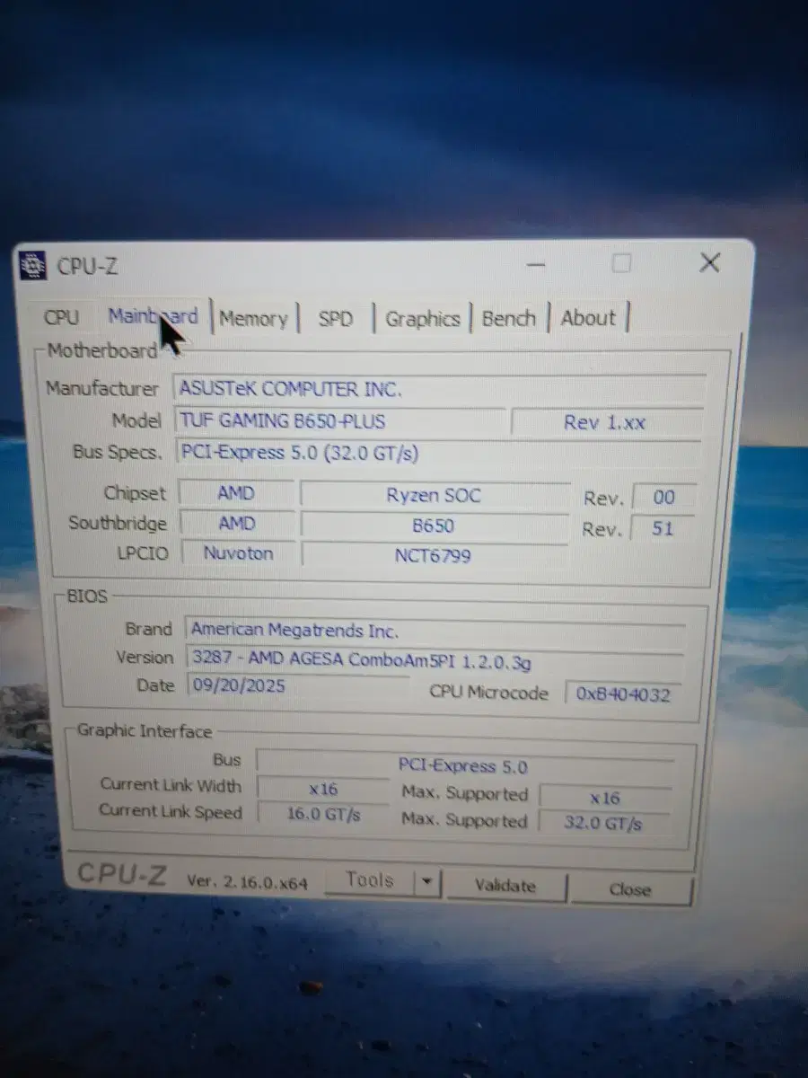The height and width of the screenshot is (1078, 808).
Task: Click the Close button at bottom
Action: click(x=630, y=889)
